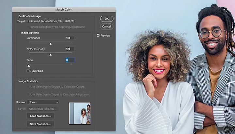
Task: Click the Load Statistics button
Action: (x=40, y=116)
